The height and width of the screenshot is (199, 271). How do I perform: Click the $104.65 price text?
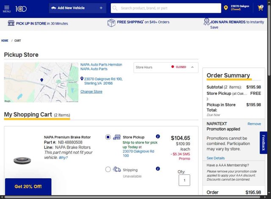(180, 138)
